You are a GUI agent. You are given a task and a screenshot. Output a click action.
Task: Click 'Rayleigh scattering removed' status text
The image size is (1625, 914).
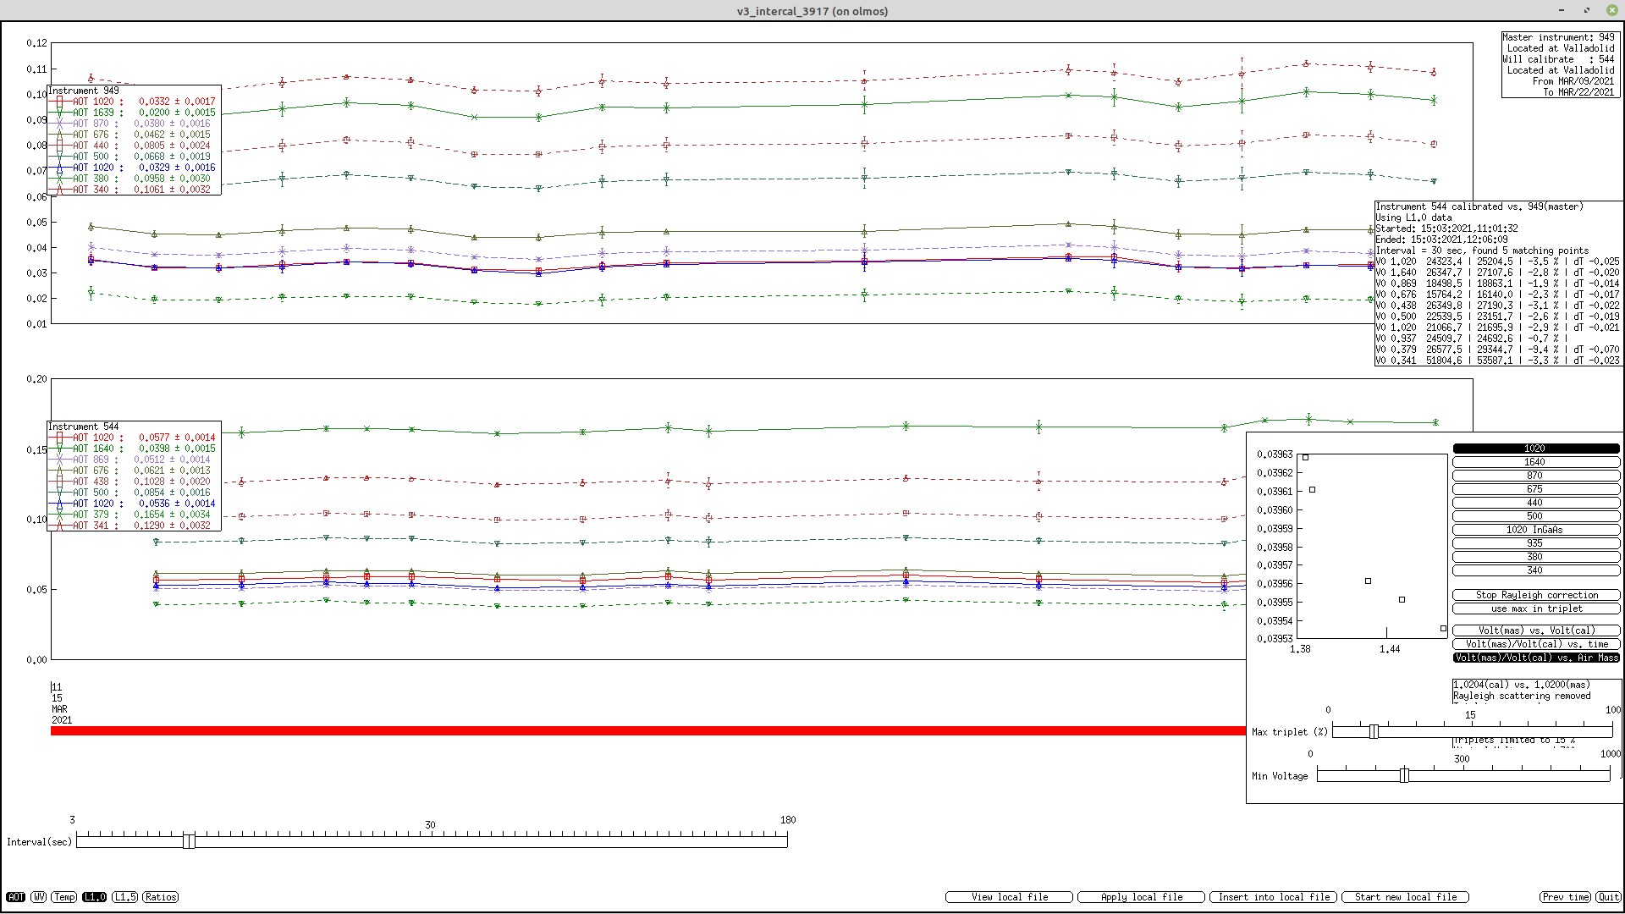pyautogui.click(x=1522, y=696)
